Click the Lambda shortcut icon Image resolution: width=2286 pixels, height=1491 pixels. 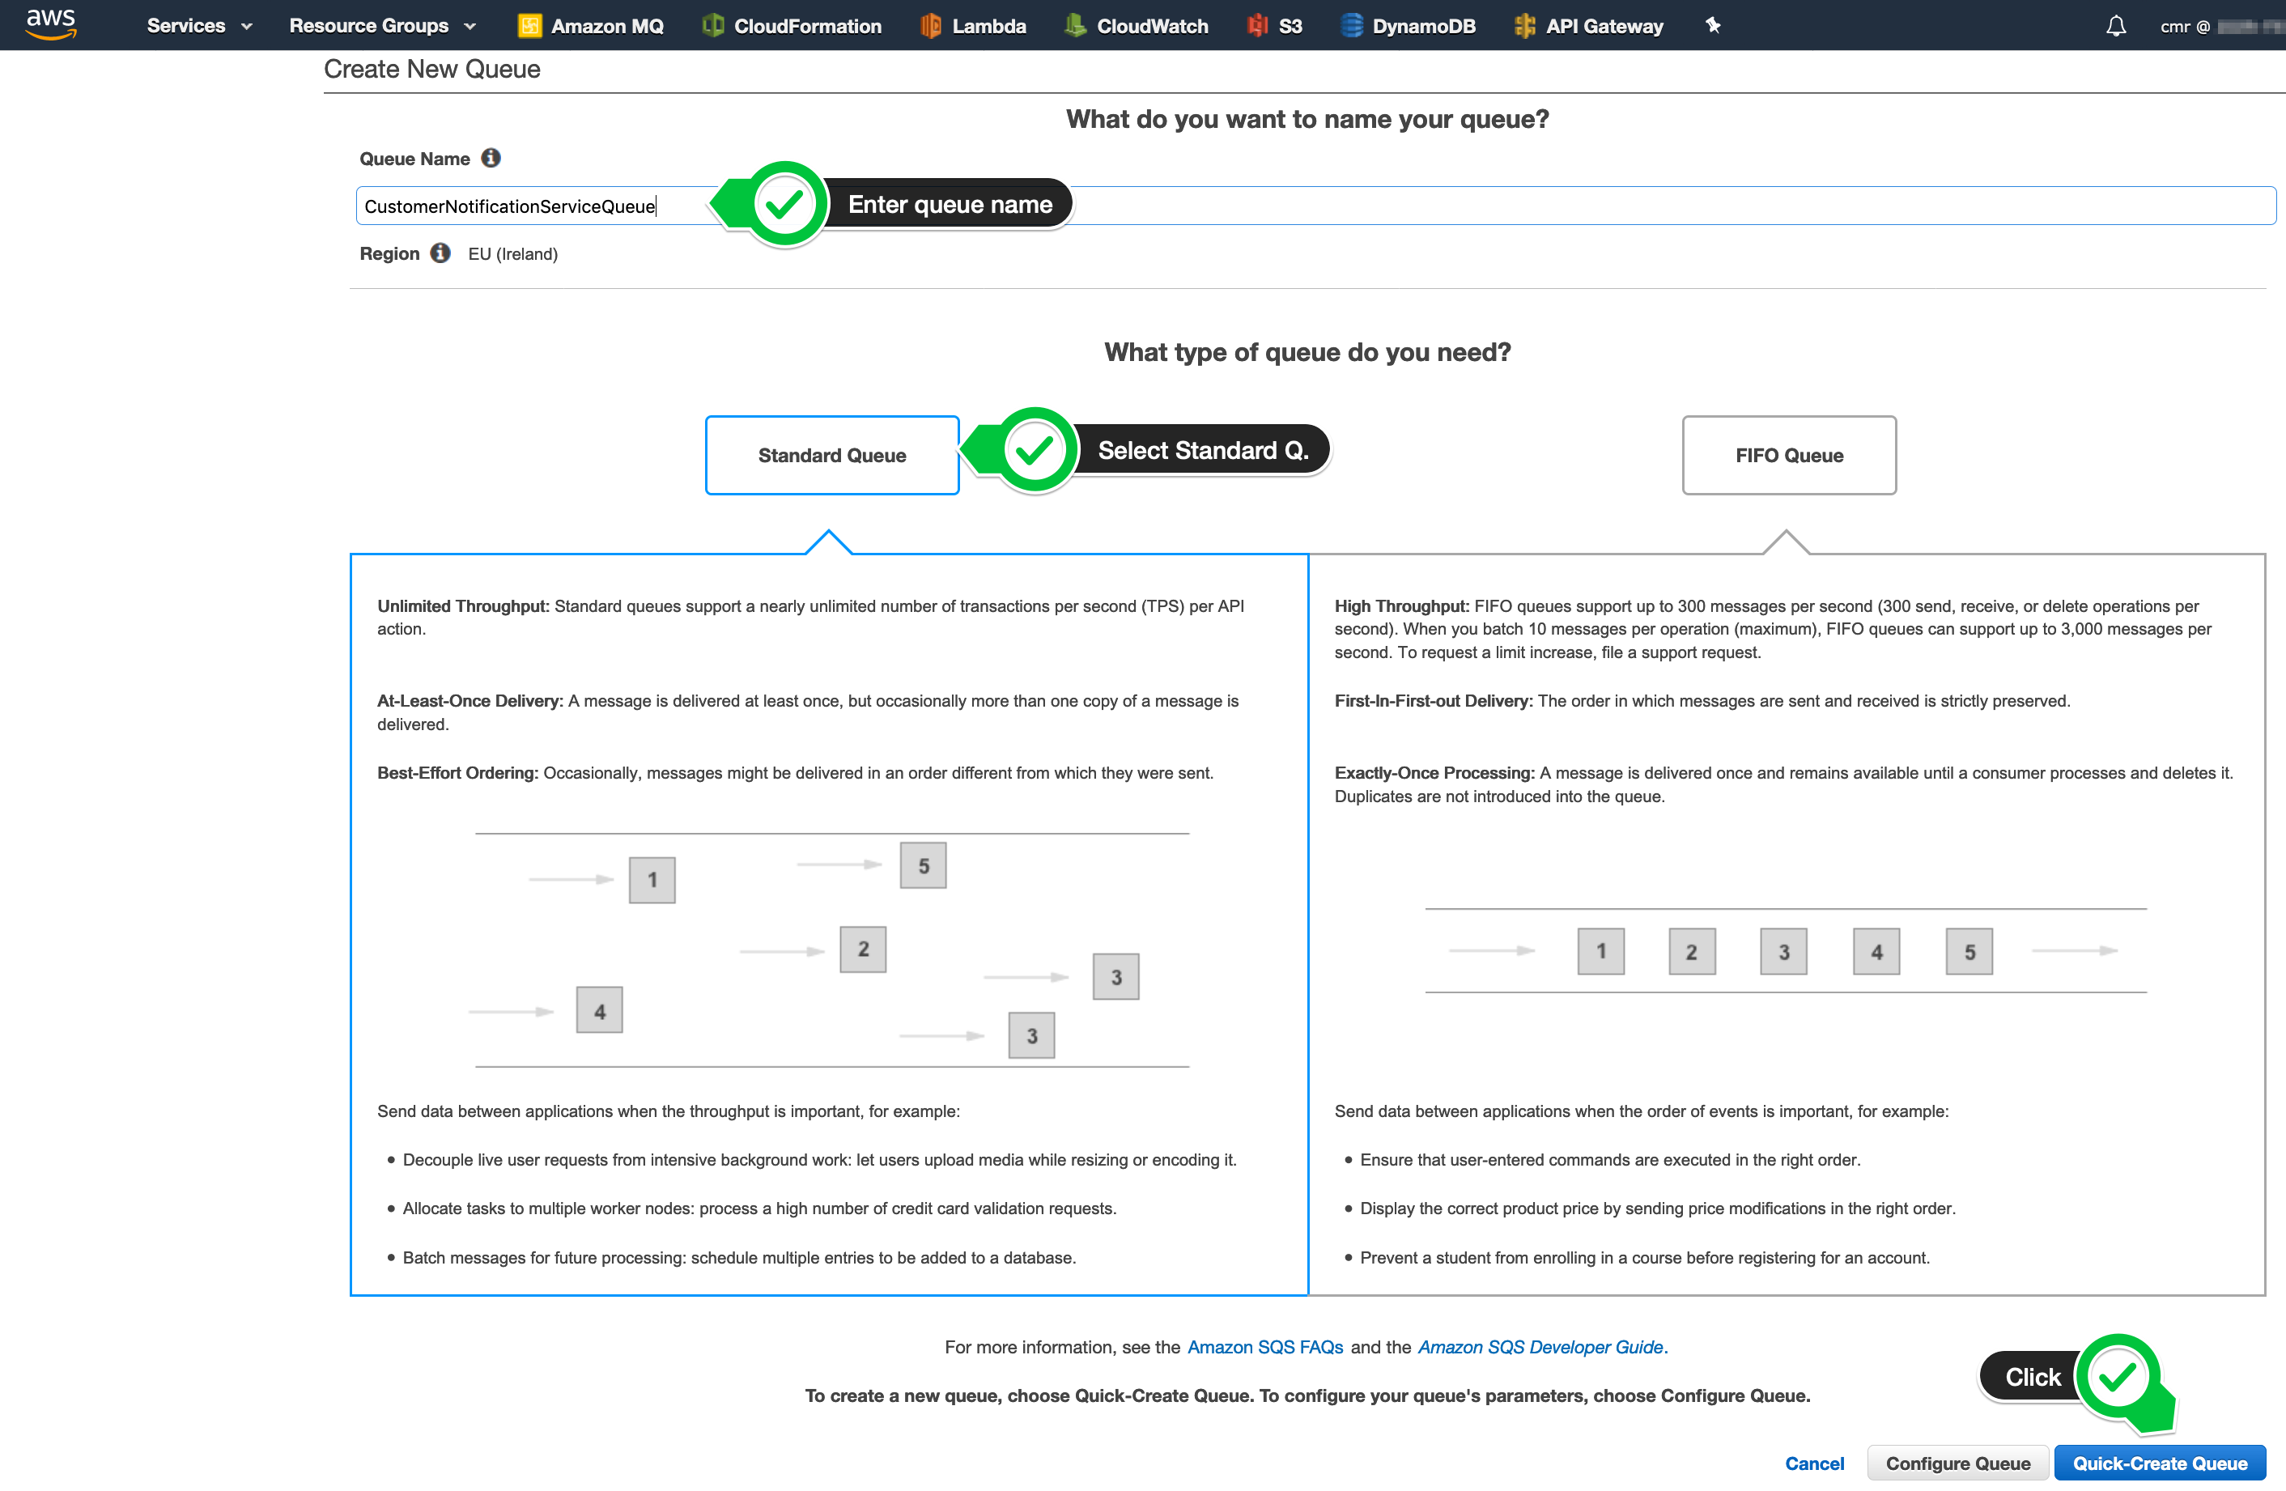pos(930,26)
